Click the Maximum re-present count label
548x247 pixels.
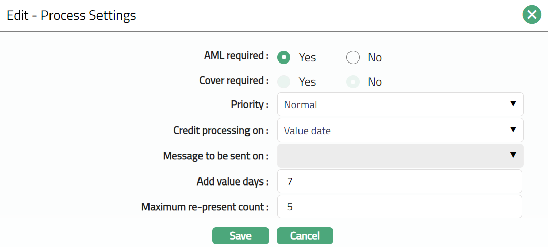(205, 207)
